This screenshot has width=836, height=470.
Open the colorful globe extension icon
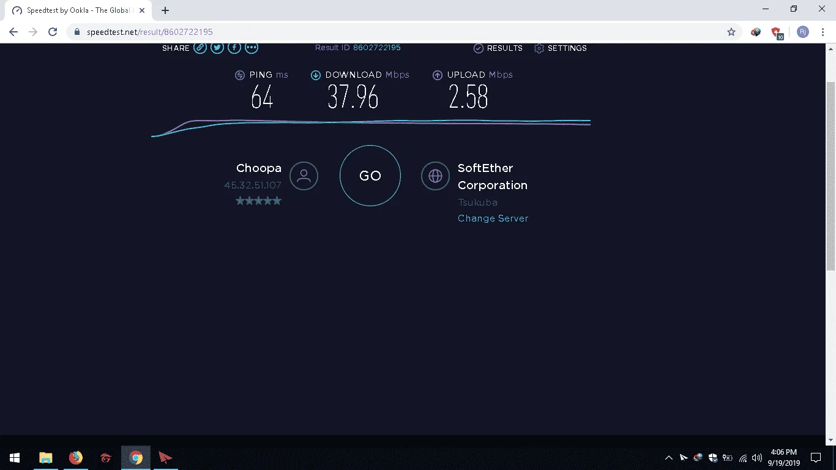pos(756,32)
